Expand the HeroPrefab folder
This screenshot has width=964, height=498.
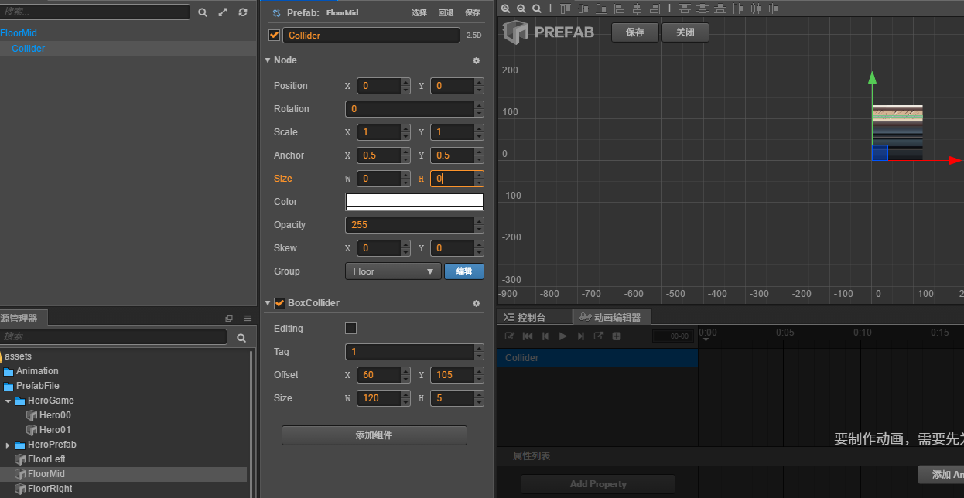click(8, 445)
